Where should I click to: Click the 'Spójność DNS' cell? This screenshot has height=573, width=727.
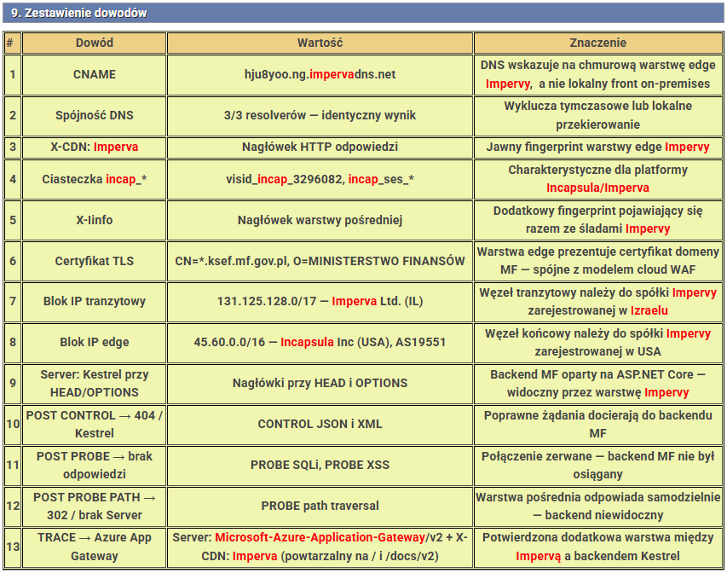94,115
